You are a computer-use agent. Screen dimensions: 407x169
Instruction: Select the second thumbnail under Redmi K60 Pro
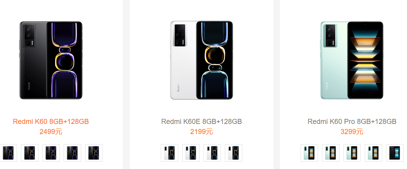(x=330, y=153)
